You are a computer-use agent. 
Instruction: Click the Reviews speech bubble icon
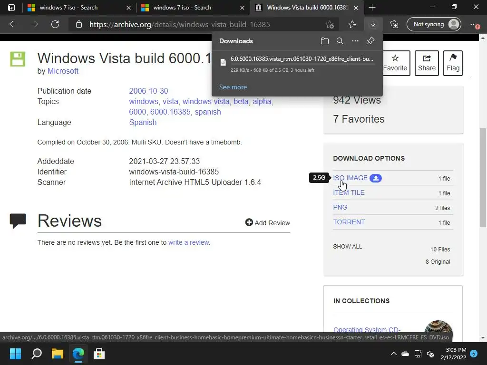(18, 221)
